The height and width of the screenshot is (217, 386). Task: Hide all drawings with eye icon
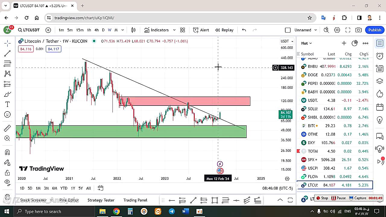[8, 182]
